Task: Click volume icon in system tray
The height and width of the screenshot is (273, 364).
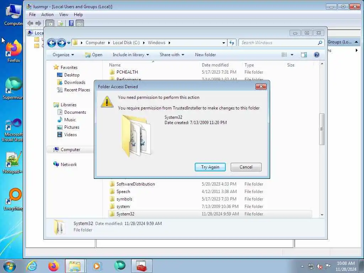Action: 320,267
